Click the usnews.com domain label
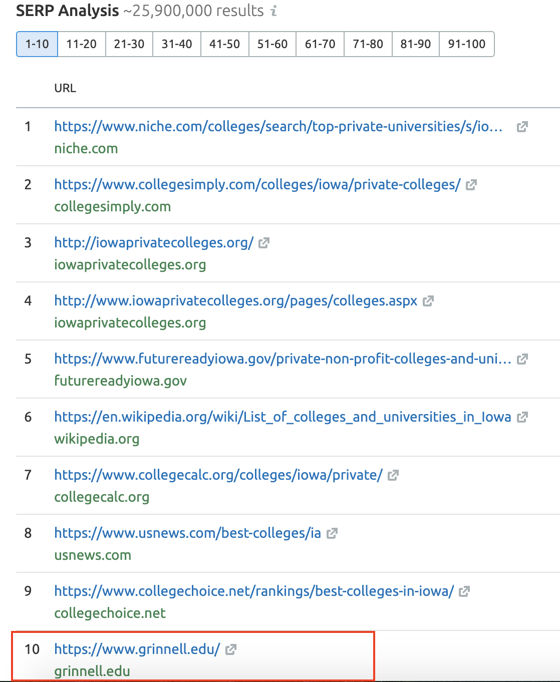Viewport: 560px width, 682px height. click(93, 555)
